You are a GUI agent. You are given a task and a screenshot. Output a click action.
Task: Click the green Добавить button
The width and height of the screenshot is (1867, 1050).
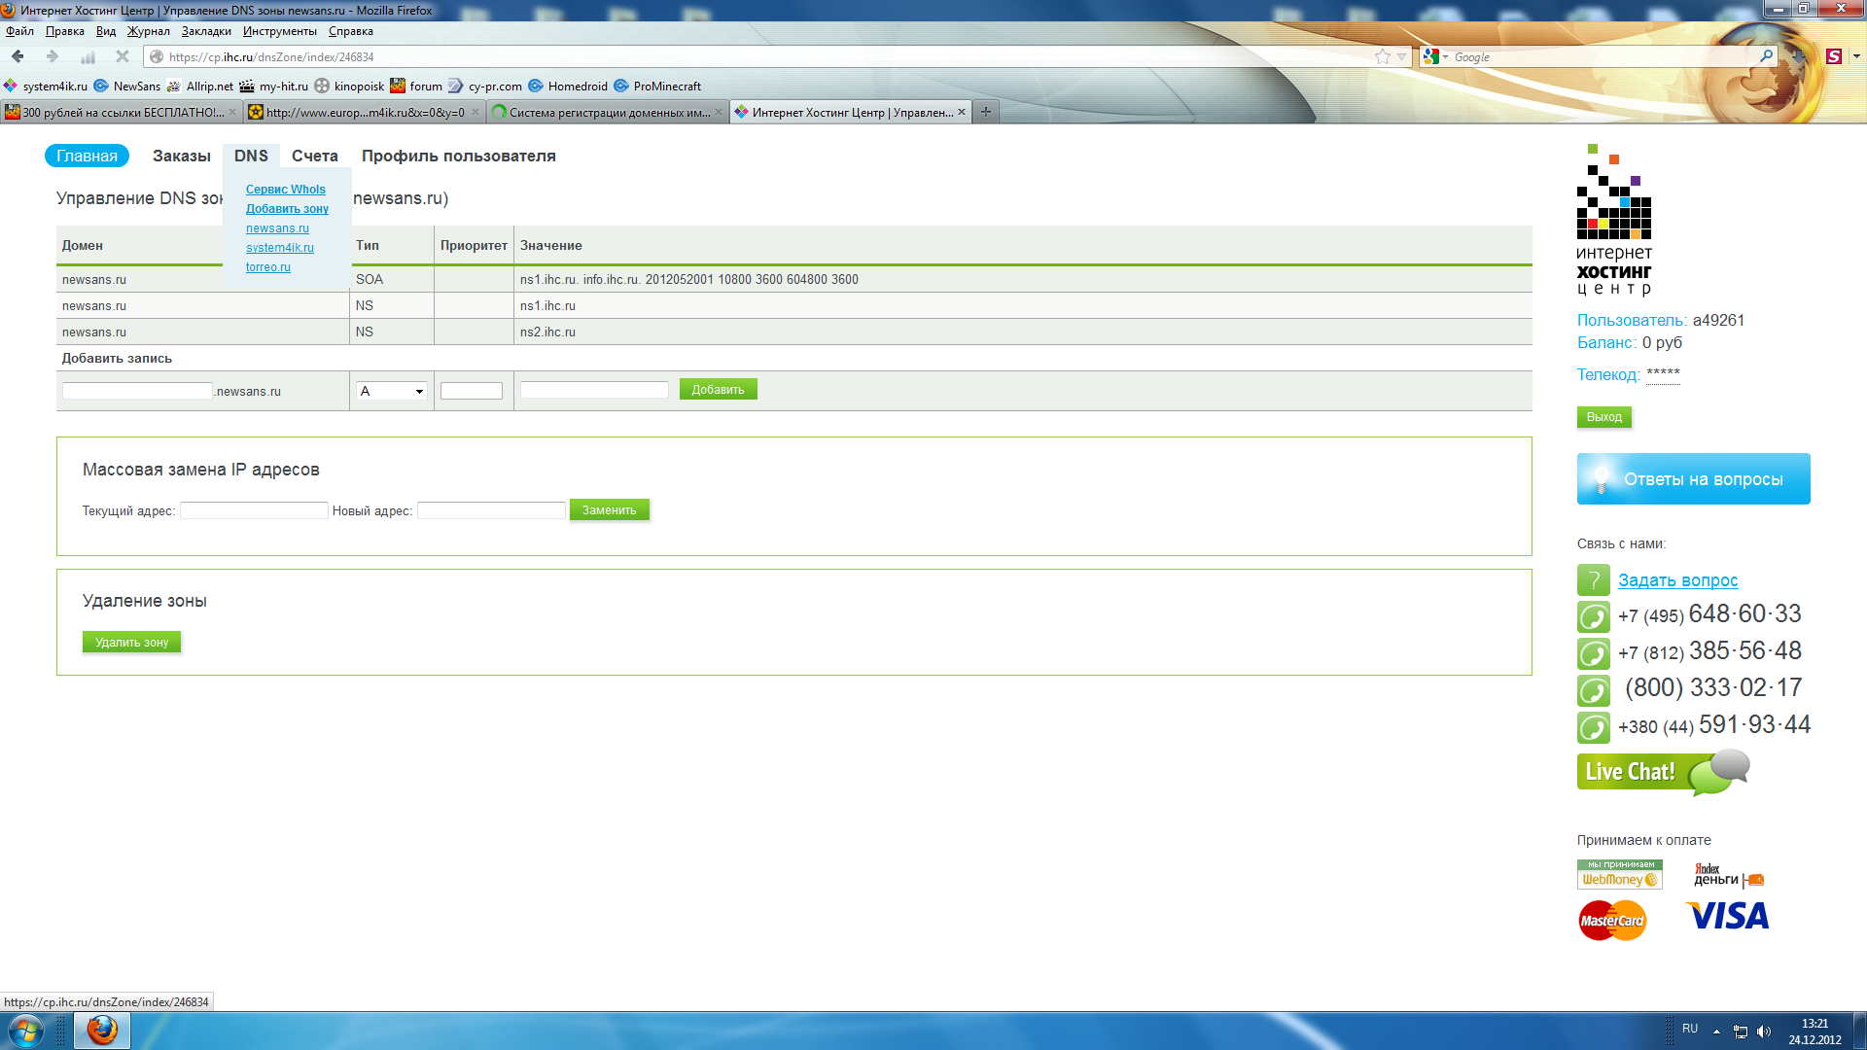718,389
